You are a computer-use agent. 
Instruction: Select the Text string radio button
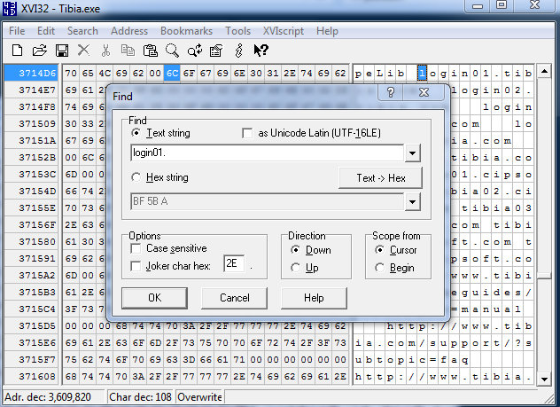click(136, 133)
